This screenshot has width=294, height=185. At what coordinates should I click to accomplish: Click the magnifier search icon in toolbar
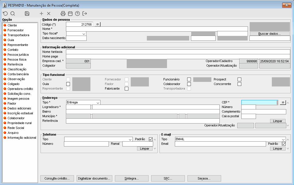[x=13, y=14]
